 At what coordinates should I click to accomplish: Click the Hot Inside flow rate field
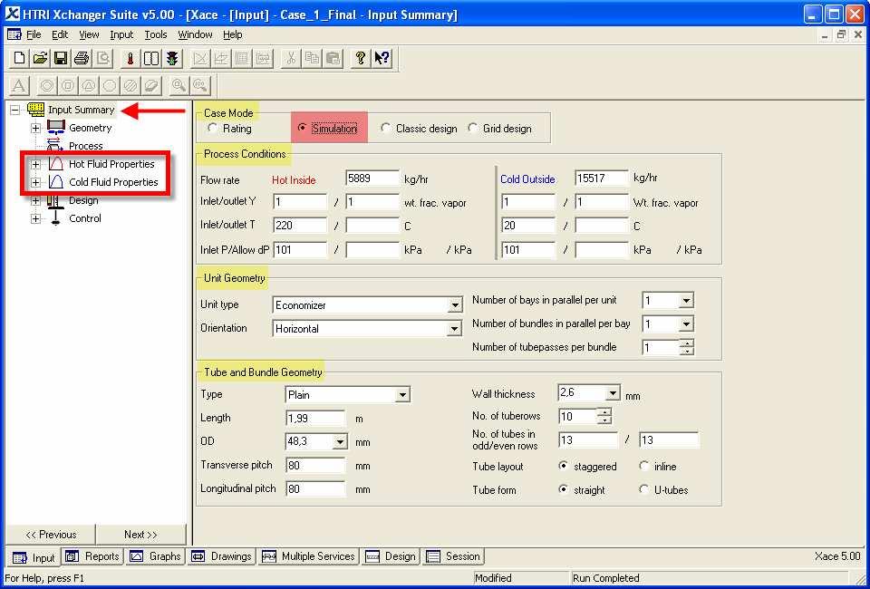tap(372, 178)
